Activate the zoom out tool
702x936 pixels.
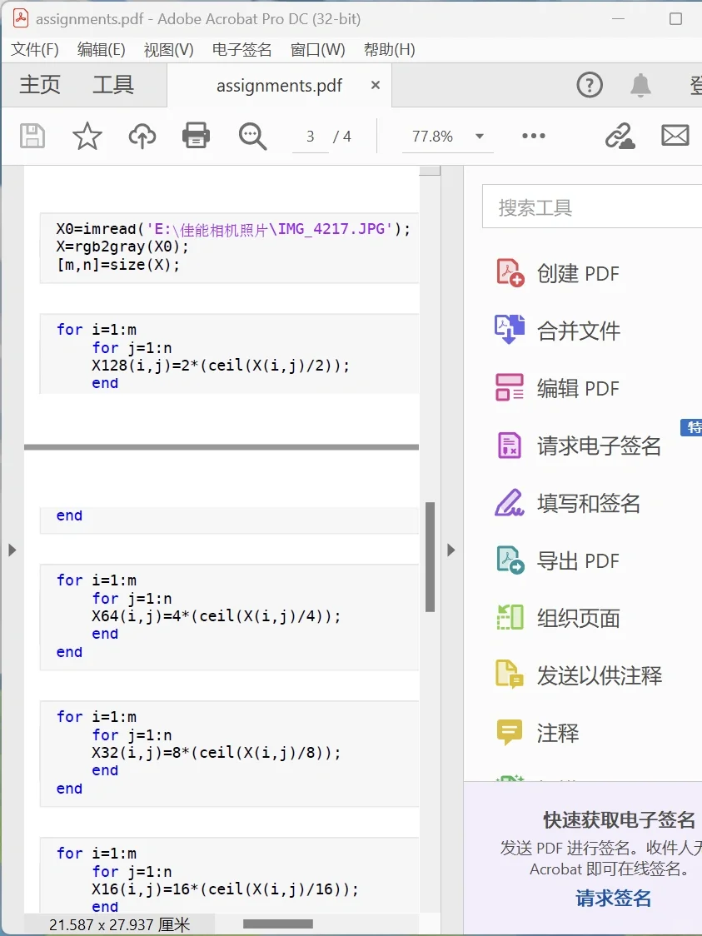(252, 136)
